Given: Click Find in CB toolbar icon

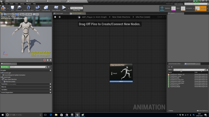Looking at the screenshot, I should pyautogui.click(x=19, y=8).
